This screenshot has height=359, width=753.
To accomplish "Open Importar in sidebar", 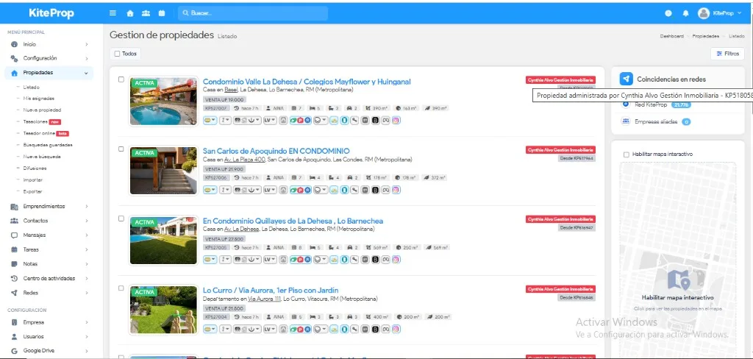I will [32, 179].
